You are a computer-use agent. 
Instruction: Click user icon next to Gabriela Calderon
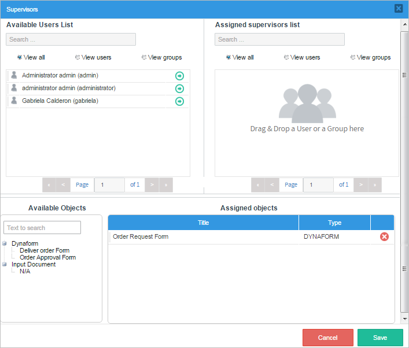(14, 101)
